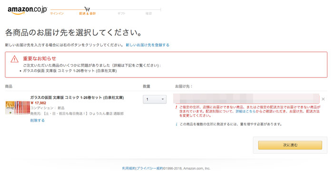Click the 新しいお届け先を登録する link
Image resolution: width=333 pixels, height=178 pixels.
147,45
